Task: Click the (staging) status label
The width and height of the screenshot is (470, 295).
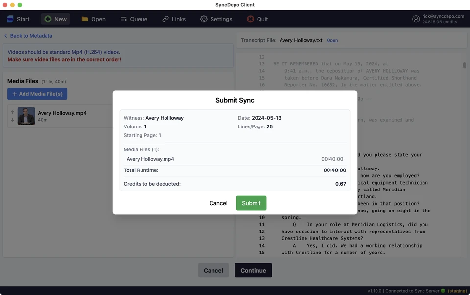Action: pyautogui.click(x=457, y=291)
